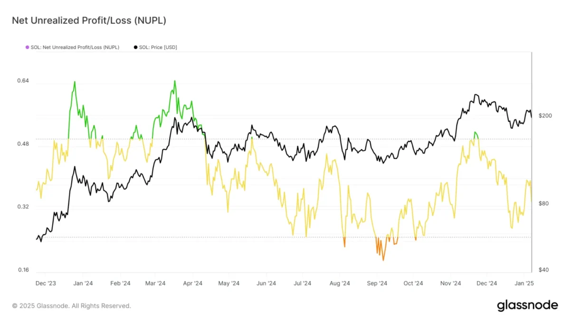This screenshot has width=570, height=320.
Task: Click the black SOL Price legend dot
Action: tap(135, 47)
